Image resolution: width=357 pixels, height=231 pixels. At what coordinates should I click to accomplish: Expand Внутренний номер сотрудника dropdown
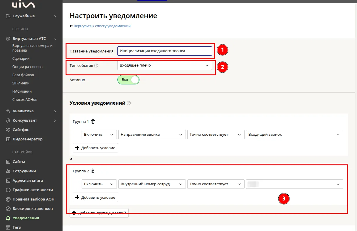click(152, 184)
